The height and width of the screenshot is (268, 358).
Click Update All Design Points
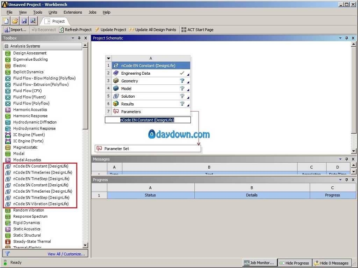pyautogui.click(x=152, y=30)
